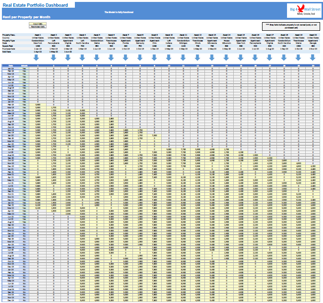Click the blue down arrow under Asset 4
The image size is (323, 303).
pos(82,58)
